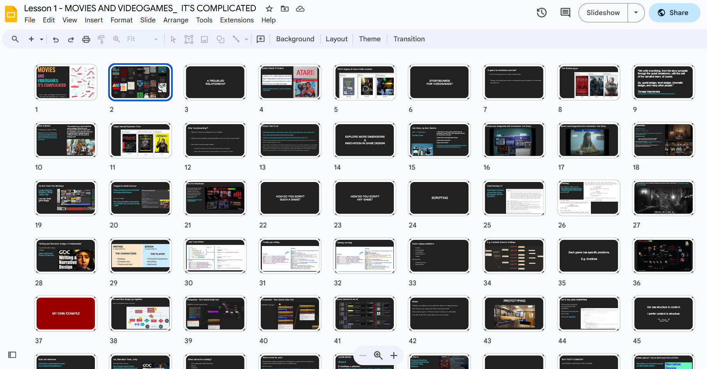Select slide 1 Movies and Videogames thumbnail

tap(66, 82)
